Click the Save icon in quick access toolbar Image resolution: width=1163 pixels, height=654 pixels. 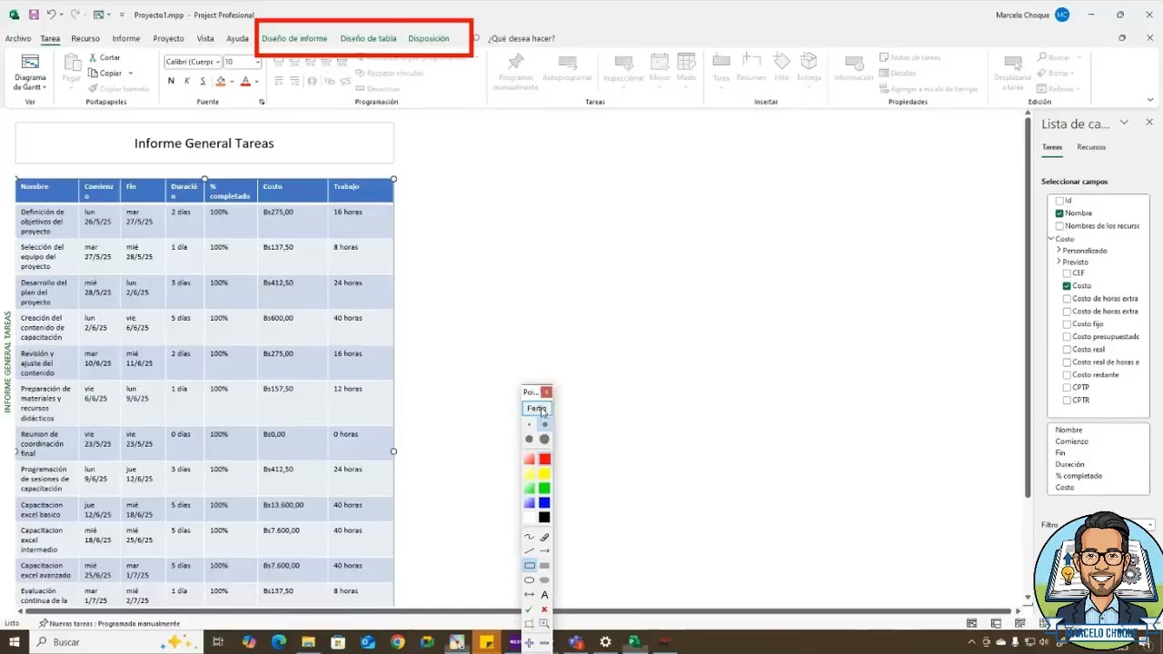(x=34, y=15)
